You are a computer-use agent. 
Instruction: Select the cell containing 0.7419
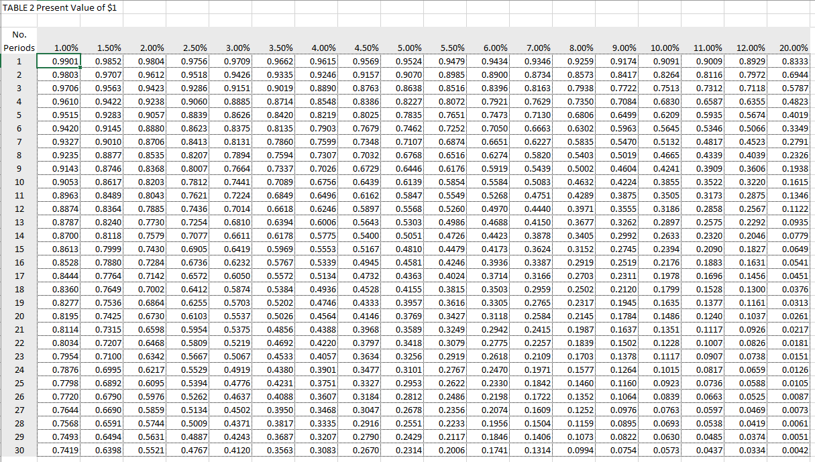[66, 450]
